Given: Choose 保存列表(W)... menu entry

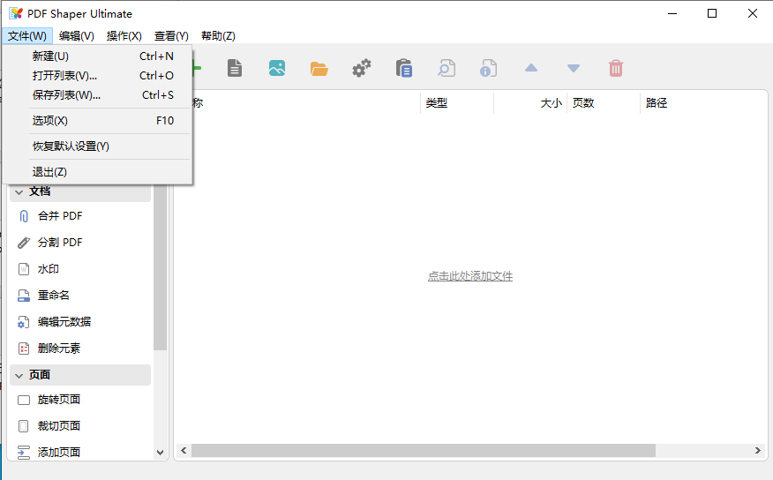Looking at the screenshot, I should click(x=98, y=95).
